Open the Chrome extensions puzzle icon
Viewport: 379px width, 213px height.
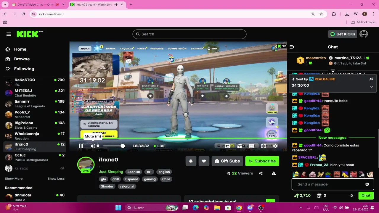click(334, 14)
